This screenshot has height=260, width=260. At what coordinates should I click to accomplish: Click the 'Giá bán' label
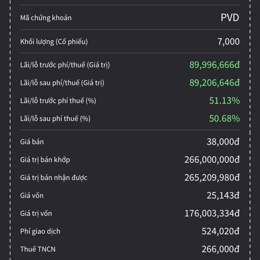coord(32,142)
